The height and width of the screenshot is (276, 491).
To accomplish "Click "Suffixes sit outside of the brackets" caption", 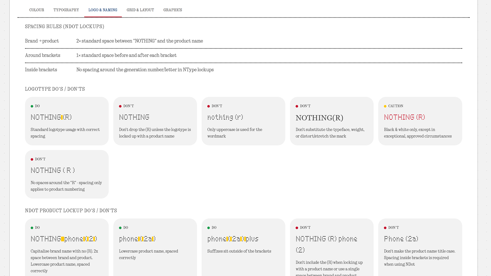I will 239,251.
